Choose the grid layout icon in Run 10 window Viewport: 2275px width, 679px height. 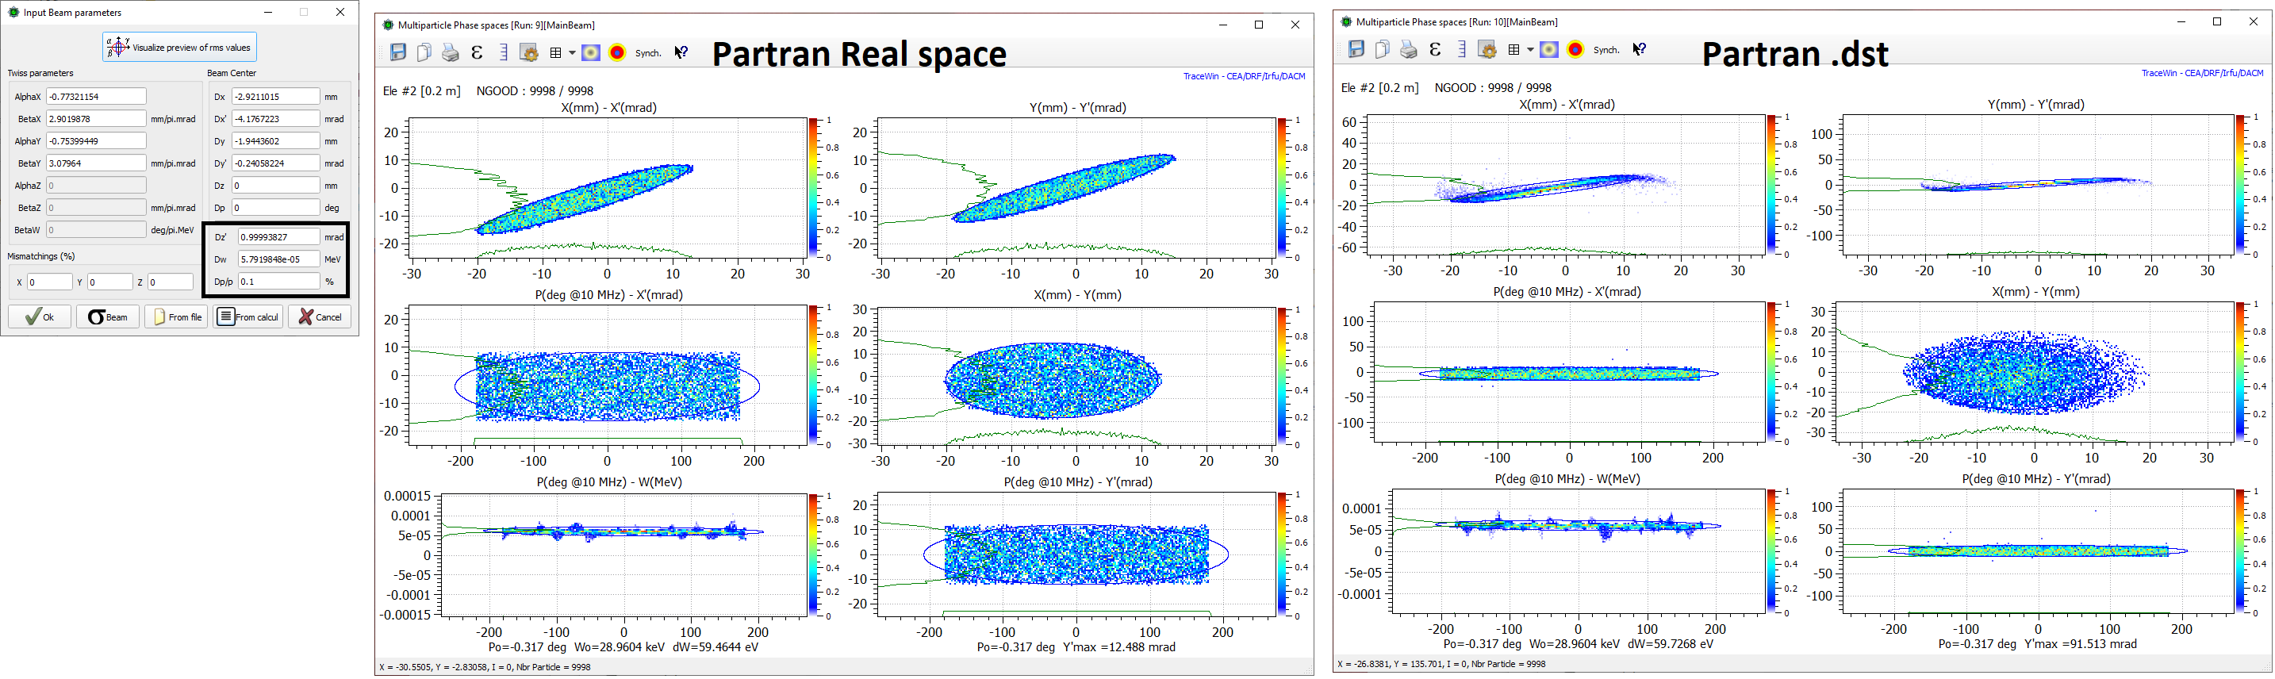[1513, 49]
